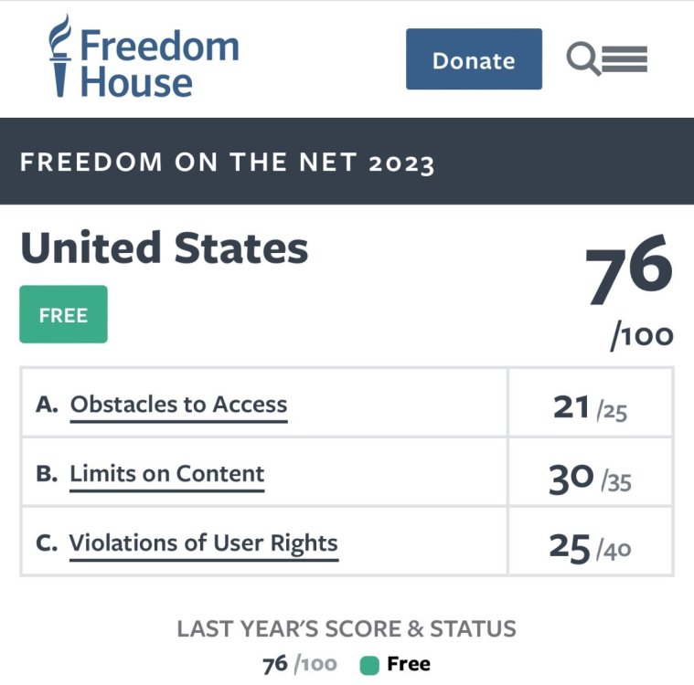Open search with the magnifier icon
Viewport: 694px width, 685px height.
[x=582, y=60]
